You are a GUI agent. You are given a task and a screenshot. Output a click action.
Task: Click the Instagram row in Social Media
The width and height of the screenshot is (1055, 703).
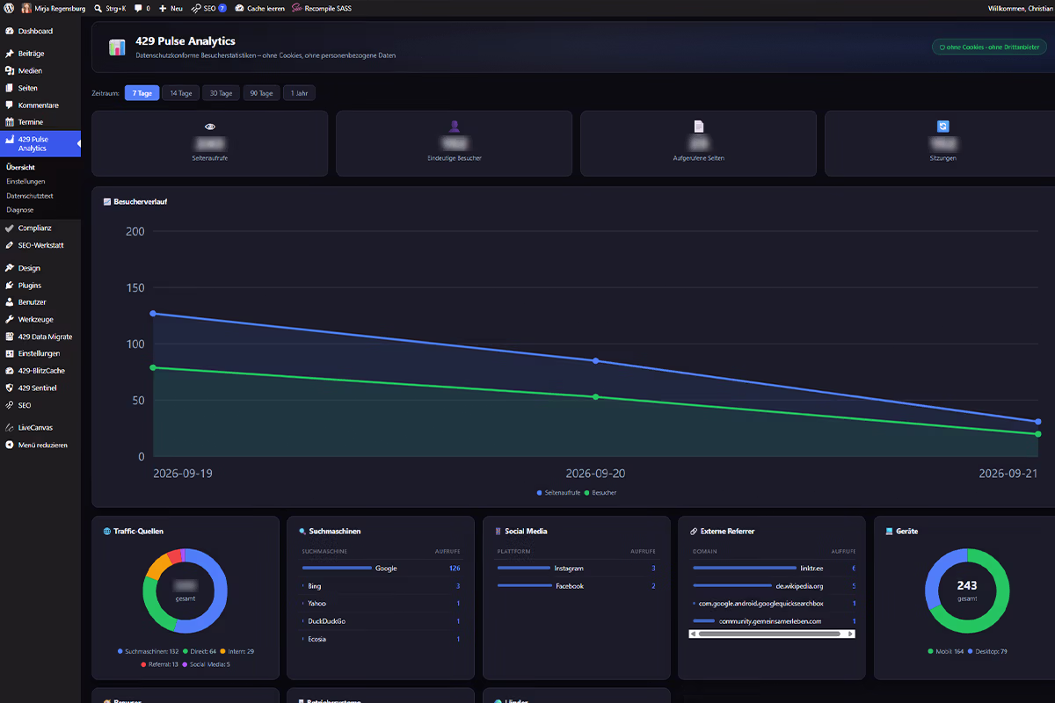click(x=577, y=569)
